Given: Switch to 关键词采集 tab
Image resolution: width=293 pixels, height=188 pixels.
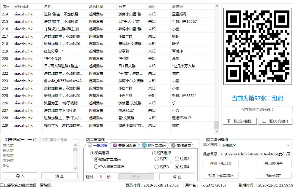Looking at the screenshot, I should (x=124, y=145).
